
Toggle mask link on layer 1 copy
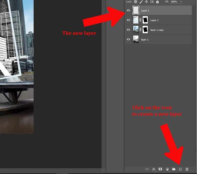pyautogui.click(x=140, y=30)
